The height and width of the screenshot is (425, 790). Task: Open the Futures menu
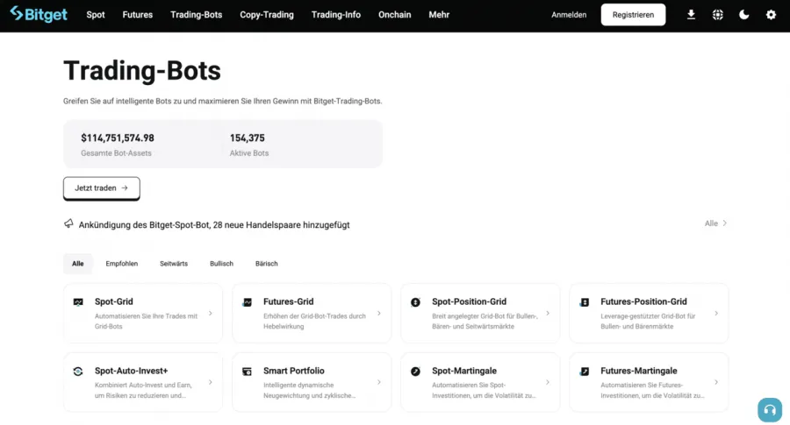138,15
